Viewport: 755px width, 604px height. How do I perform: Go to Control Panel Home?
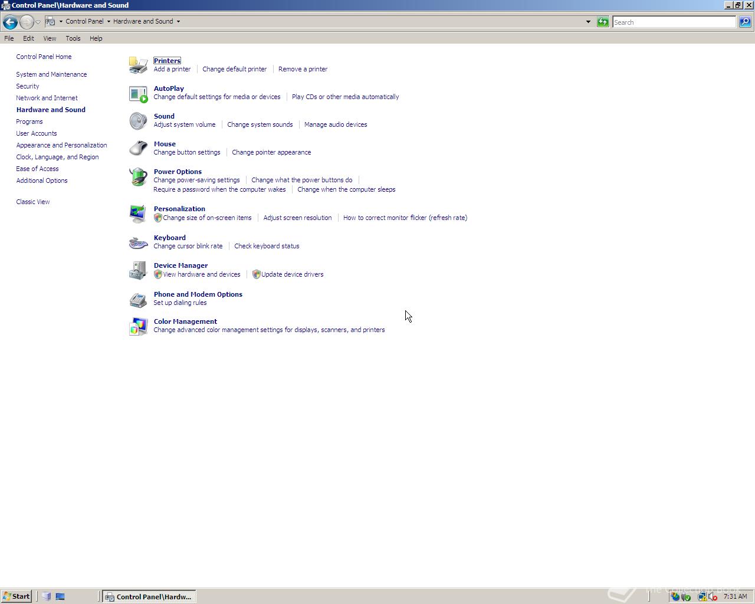click(x=44, y=57)
